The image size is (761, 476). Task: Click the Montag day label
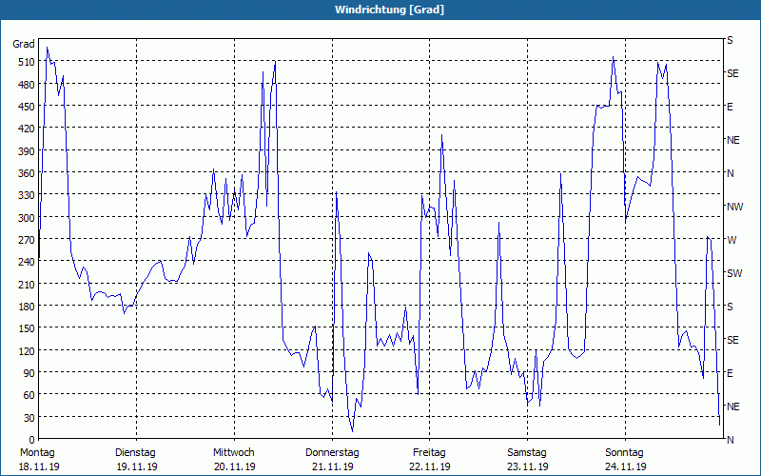click(x=37, y=453)
